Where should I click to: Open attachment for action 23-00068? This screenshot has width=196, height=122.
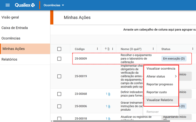(108, 94)
